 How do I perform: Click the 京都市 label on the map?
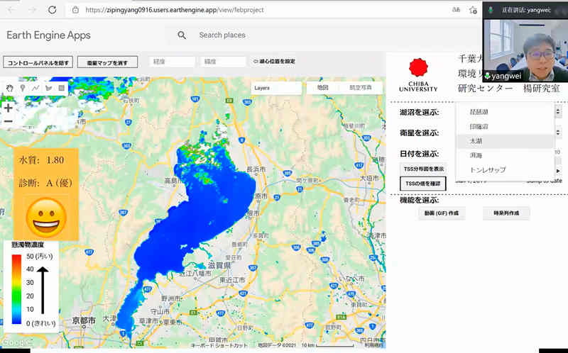click(84, 320)
